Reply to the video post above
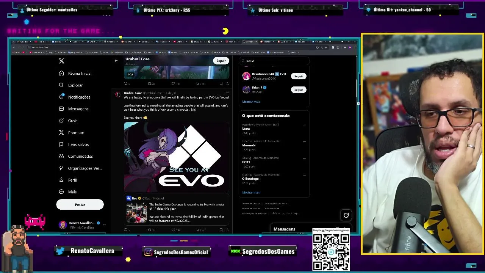This screenshot has height=273, width=485. coord(127,84)
